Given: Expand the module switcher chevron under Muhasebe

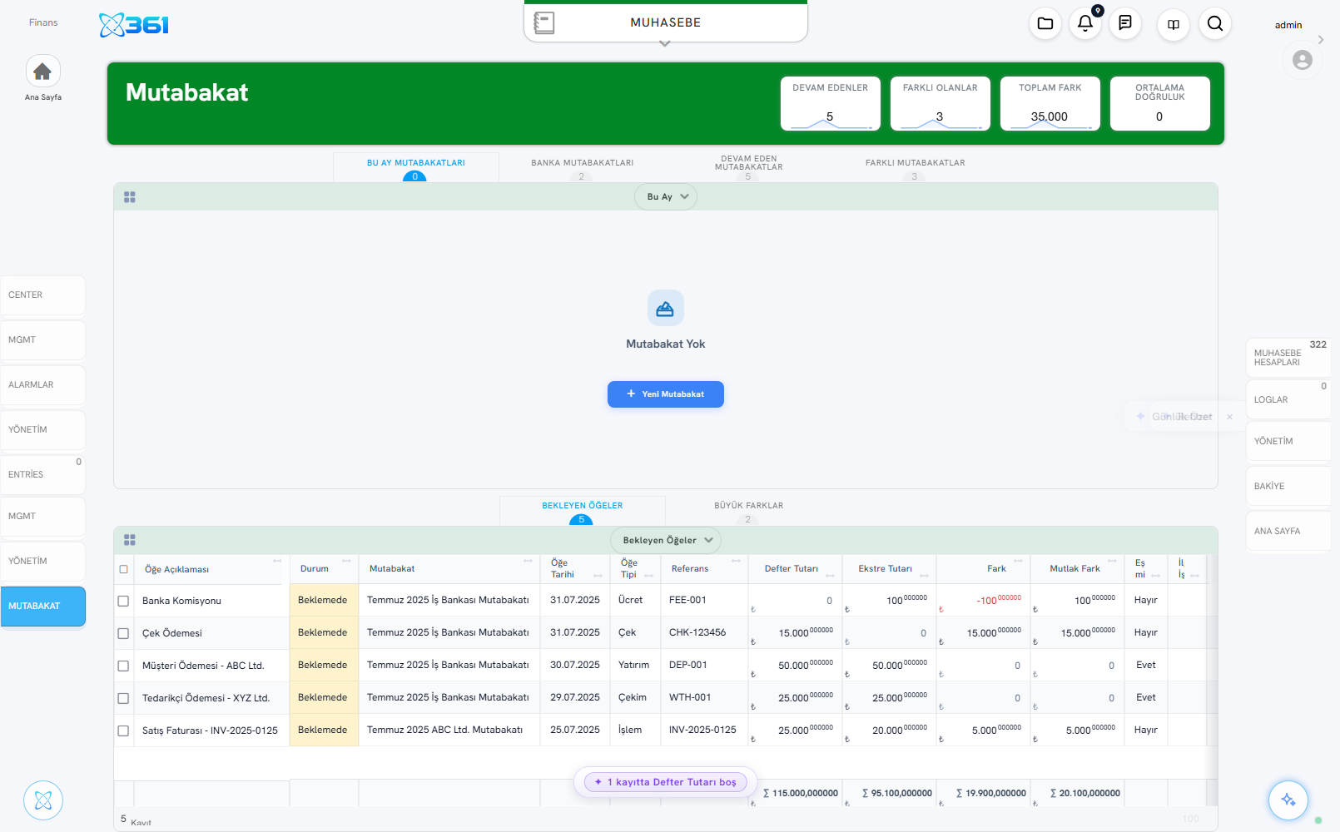Looking at the screenshot, I should click(664, 44).
